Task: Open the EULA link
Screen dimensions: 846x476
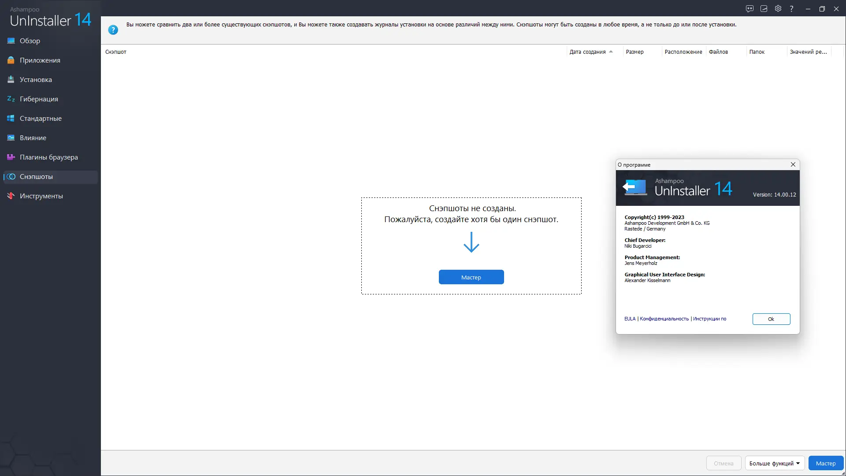Action: [x=630, y=319]
